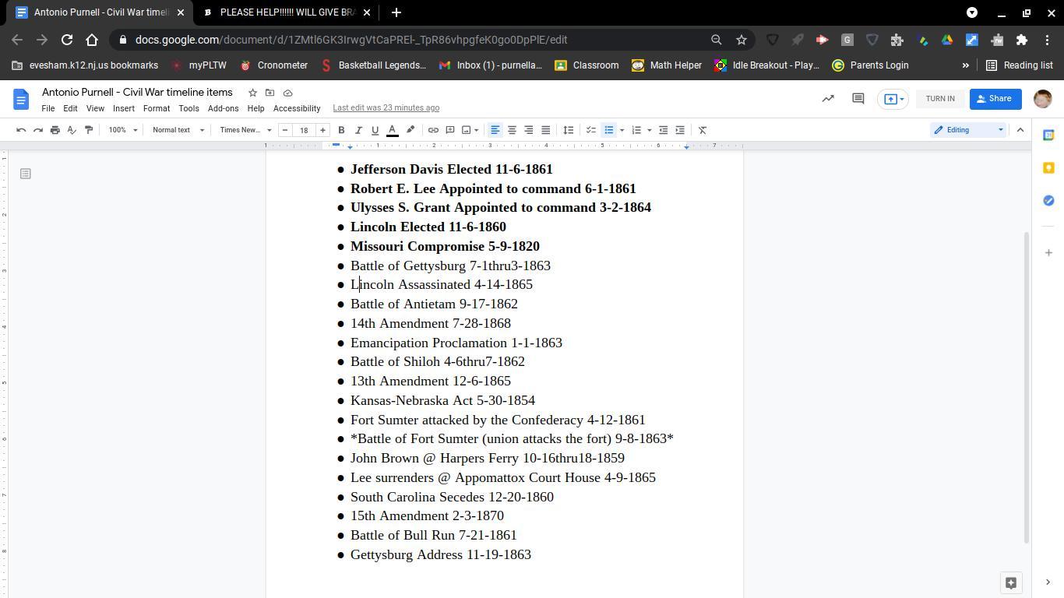Click the Clear formatting icon

702,130
